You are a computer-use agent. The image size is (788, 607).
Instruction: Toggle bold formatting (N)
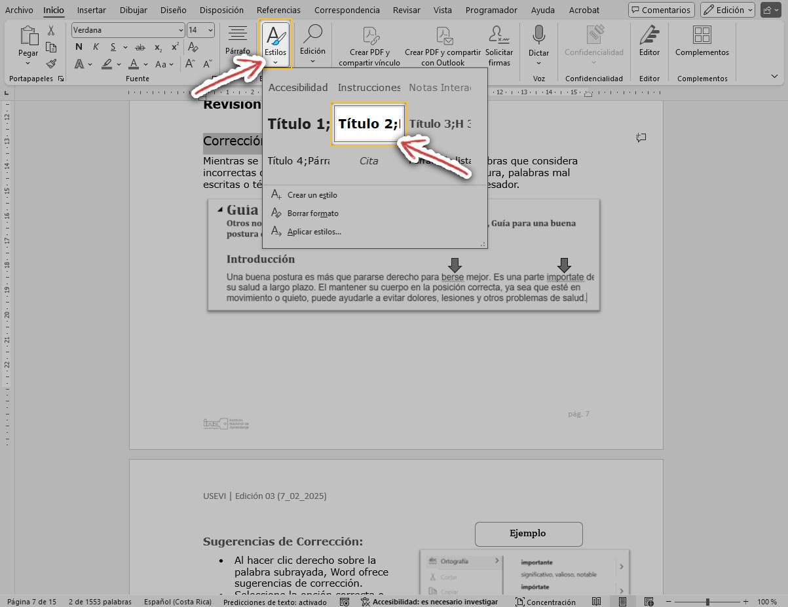point(79,47)
